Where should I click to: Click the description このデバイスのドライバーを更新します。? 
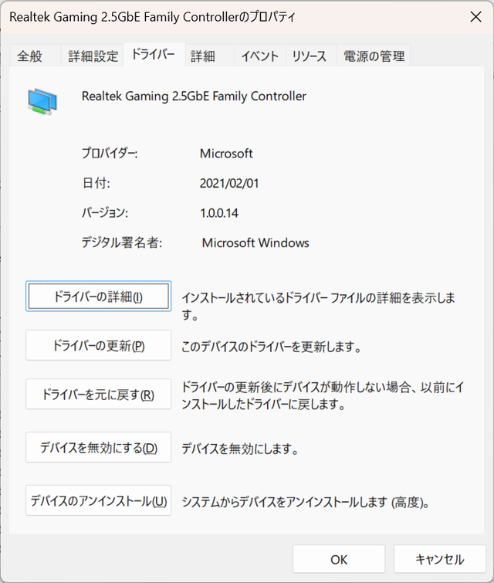coord(272,347)
